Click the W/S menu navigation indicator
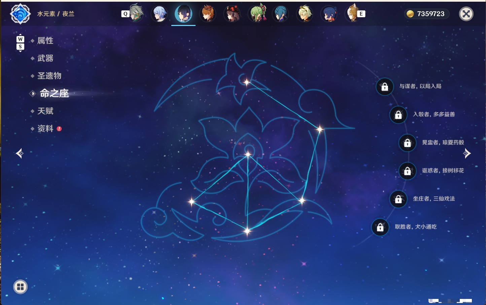 (20, 43)
